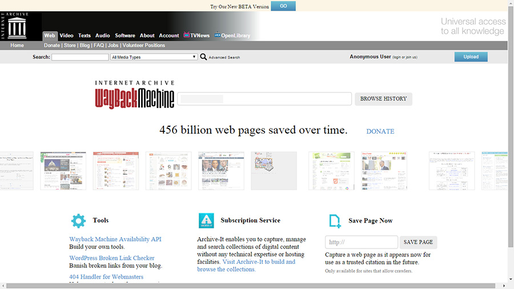
Task: Open WordPress Broken Link Checker link
Action: [x=112, y=258]
